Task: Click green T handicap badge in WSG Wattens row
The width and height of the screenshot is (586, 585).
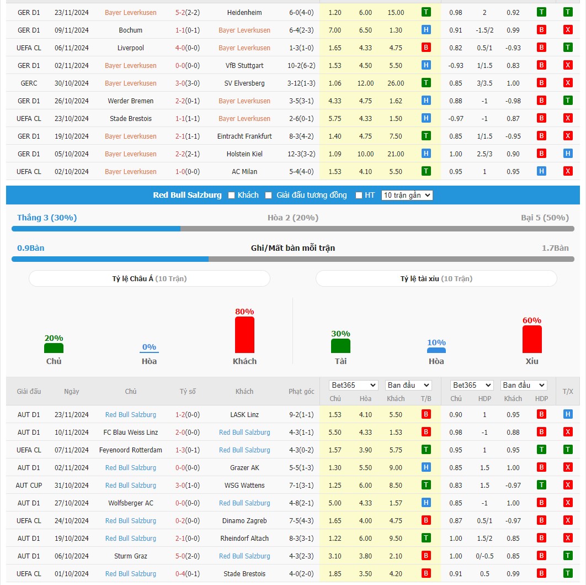Action: pyautogui.click(x=541, y=485)
